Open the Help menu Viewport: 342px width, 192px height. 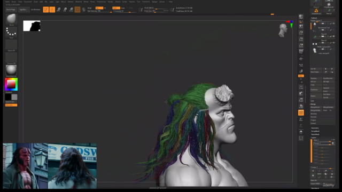pyautogui.click(x=170, y=2)
